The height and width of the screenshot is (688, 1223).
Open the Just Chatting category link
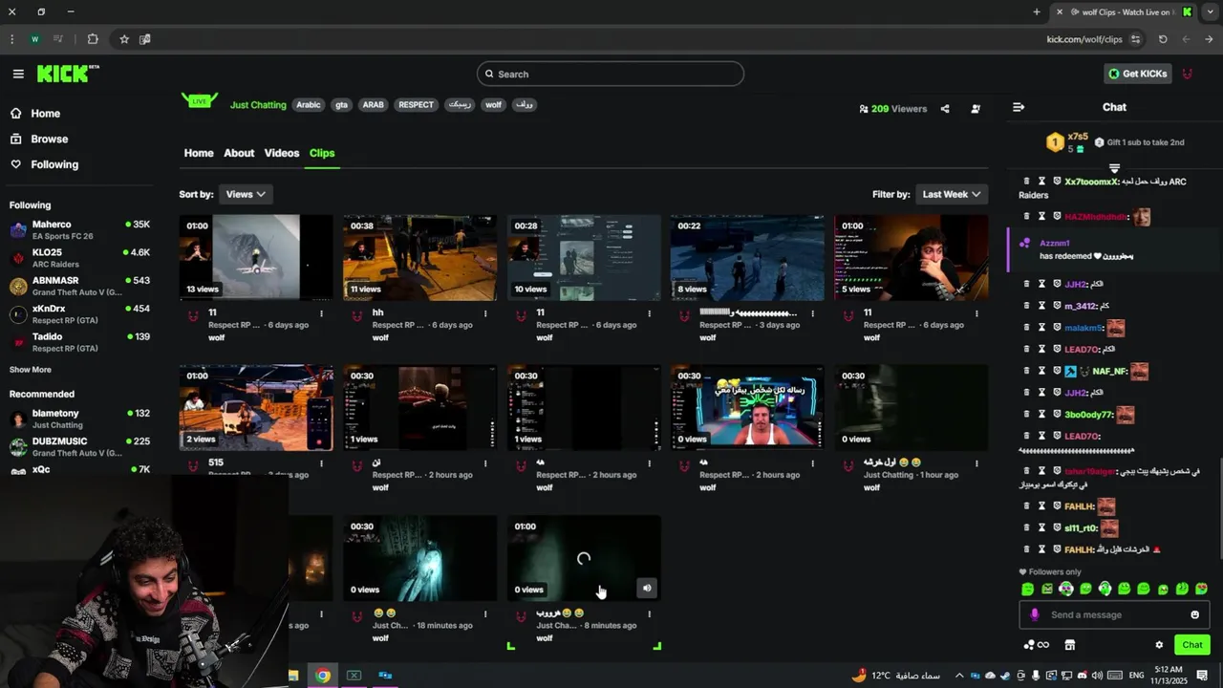tap(258, 105)
